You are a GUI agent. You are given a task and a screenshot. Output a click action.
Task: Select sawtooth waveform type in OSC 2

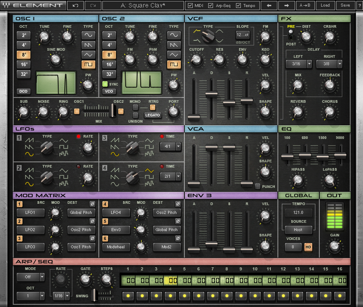[174, 45]
